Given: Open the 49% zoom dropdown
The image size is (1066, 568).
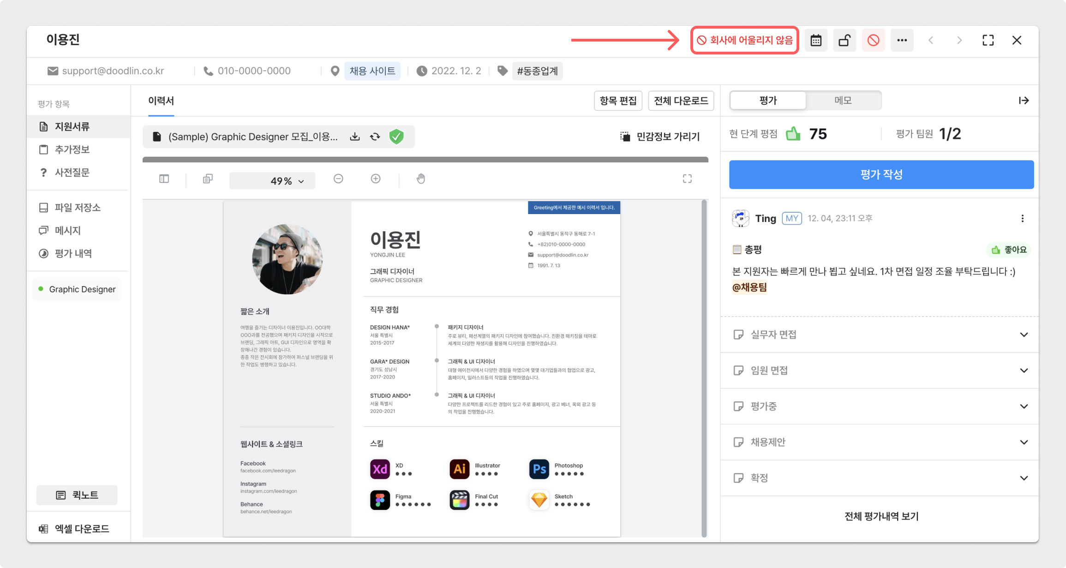Looking at the screenshot, I should [x=272, y=181].
